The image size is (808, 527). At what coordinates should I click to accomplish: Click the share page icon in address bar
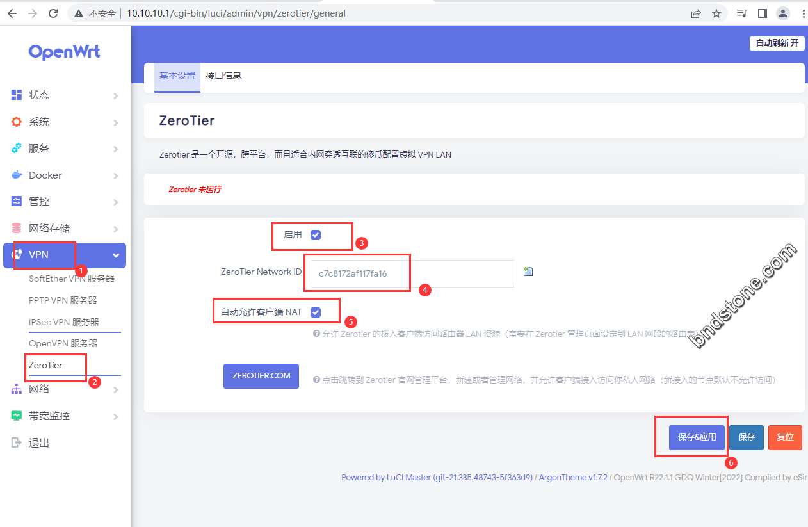coord(696,13)
